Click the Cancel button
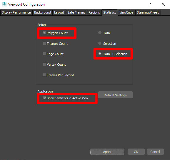 155,152
